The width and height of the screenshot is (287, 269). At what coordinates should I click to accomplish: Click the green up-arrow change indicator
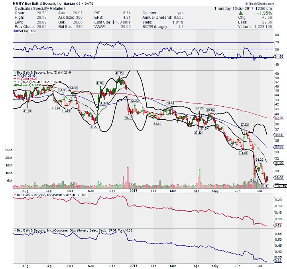coord(241,13)
